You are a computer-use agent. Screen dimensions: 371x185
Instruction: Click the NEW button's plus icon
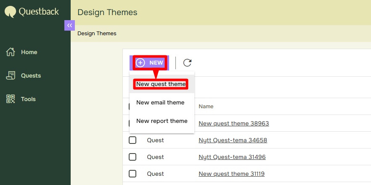pyautogui.click(x=140, y=63)
